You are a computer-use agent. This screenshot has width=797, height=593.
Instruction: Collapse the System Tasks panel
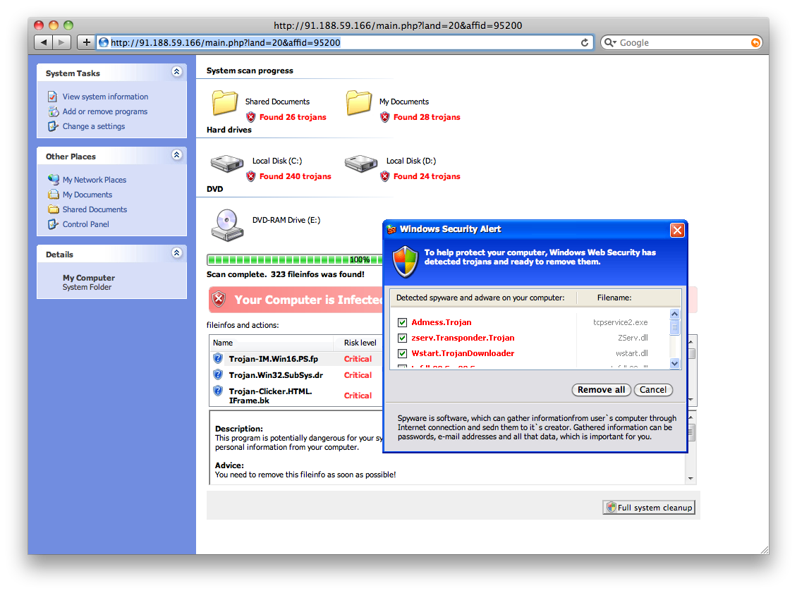tap(176, 72)
